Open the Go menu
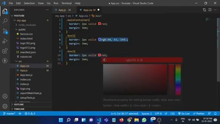The width and height of the screenshot is (220, 124). pos(48,3)
